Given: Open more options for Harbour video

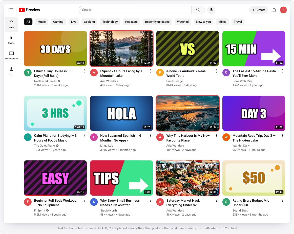Looking at the screenshot, I should [x=216, y=135].
